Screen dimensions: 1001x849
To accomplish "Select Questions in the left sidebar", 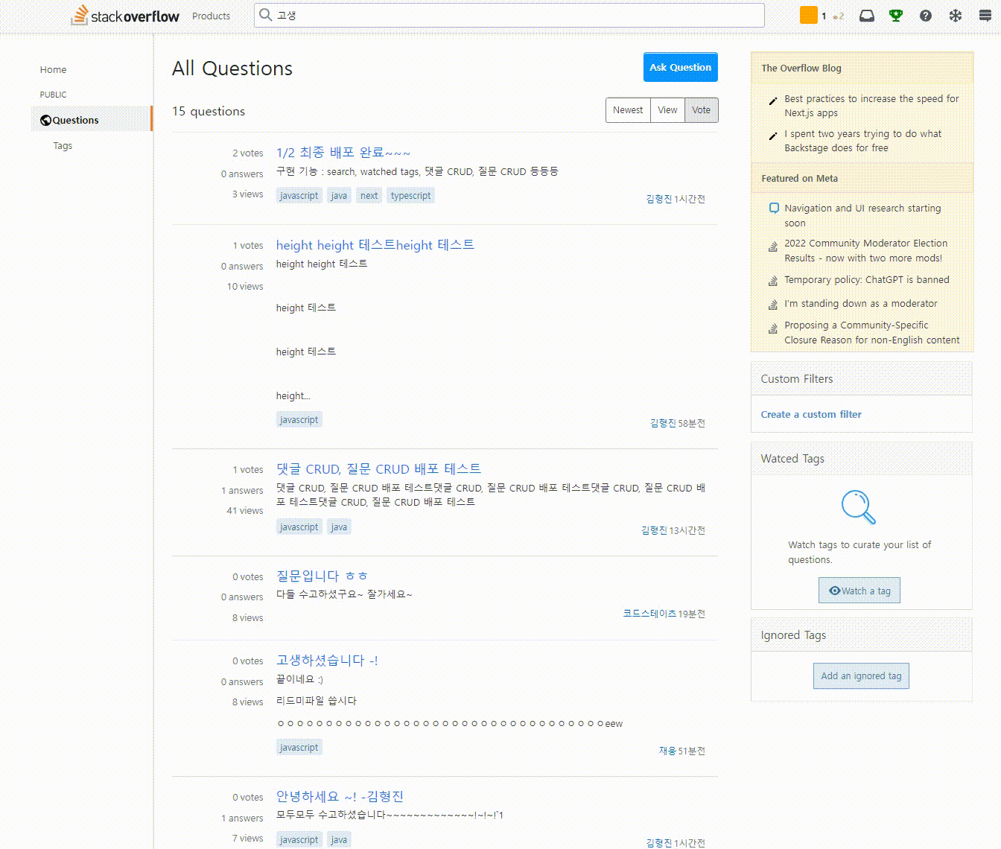I will 74,119.
